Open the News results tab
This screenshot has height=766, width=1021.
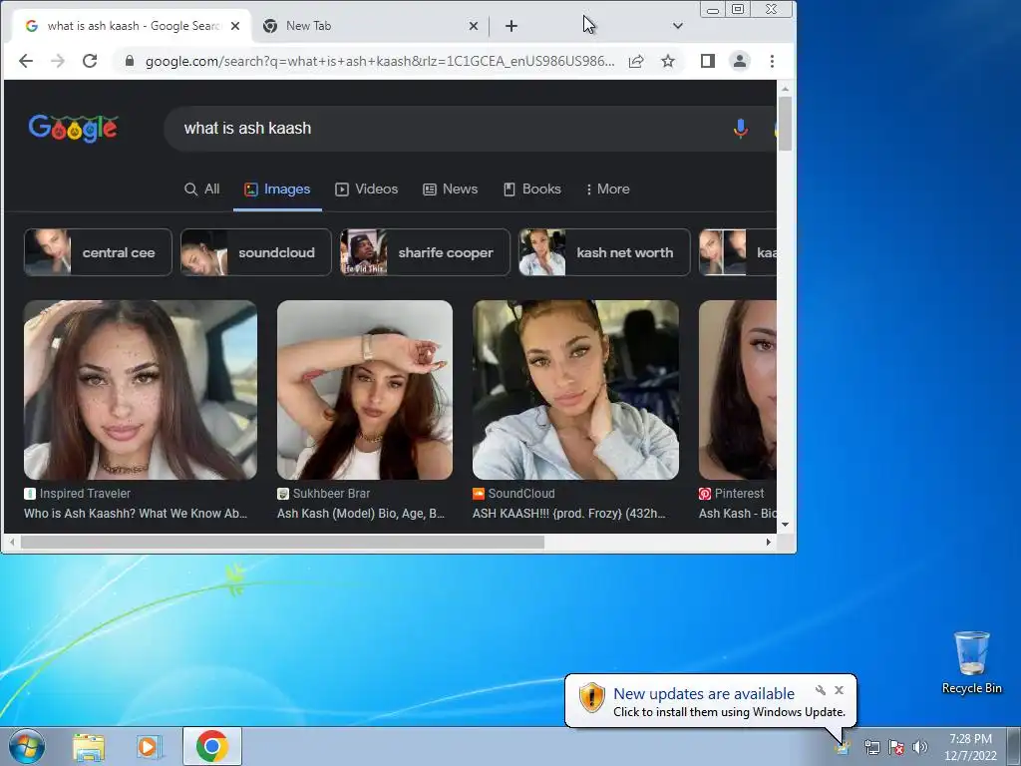[x=450, y=189]
